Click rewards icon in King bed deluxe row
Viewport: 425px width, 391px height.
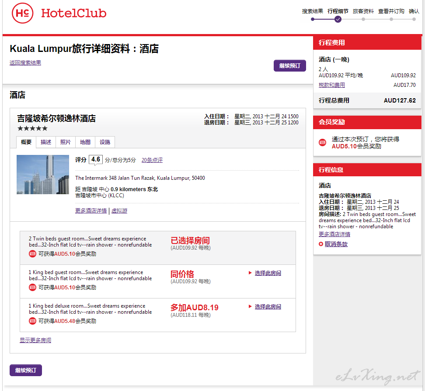click(x=32, y=321)
